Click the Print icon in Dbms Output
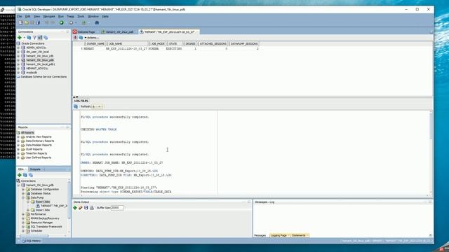 (x=92, y=208)
